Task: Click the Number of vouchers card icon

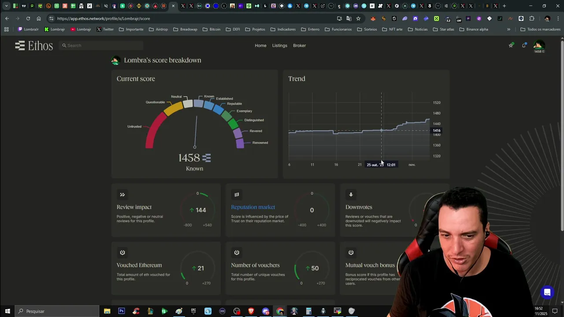Action: click(237, 252)
